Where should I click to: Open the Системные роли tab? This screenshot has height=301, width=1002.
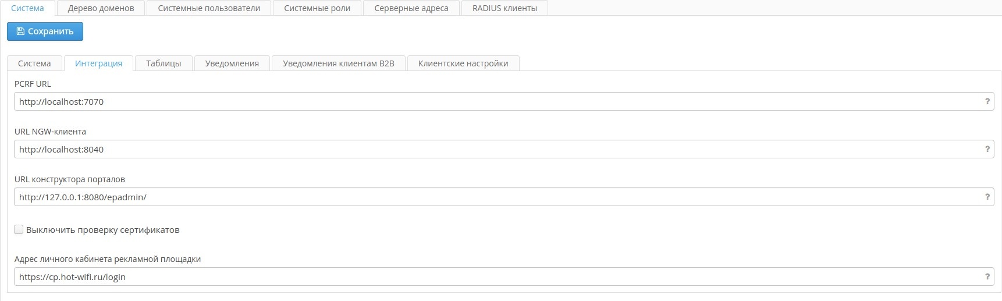click(x=317, y=8)
